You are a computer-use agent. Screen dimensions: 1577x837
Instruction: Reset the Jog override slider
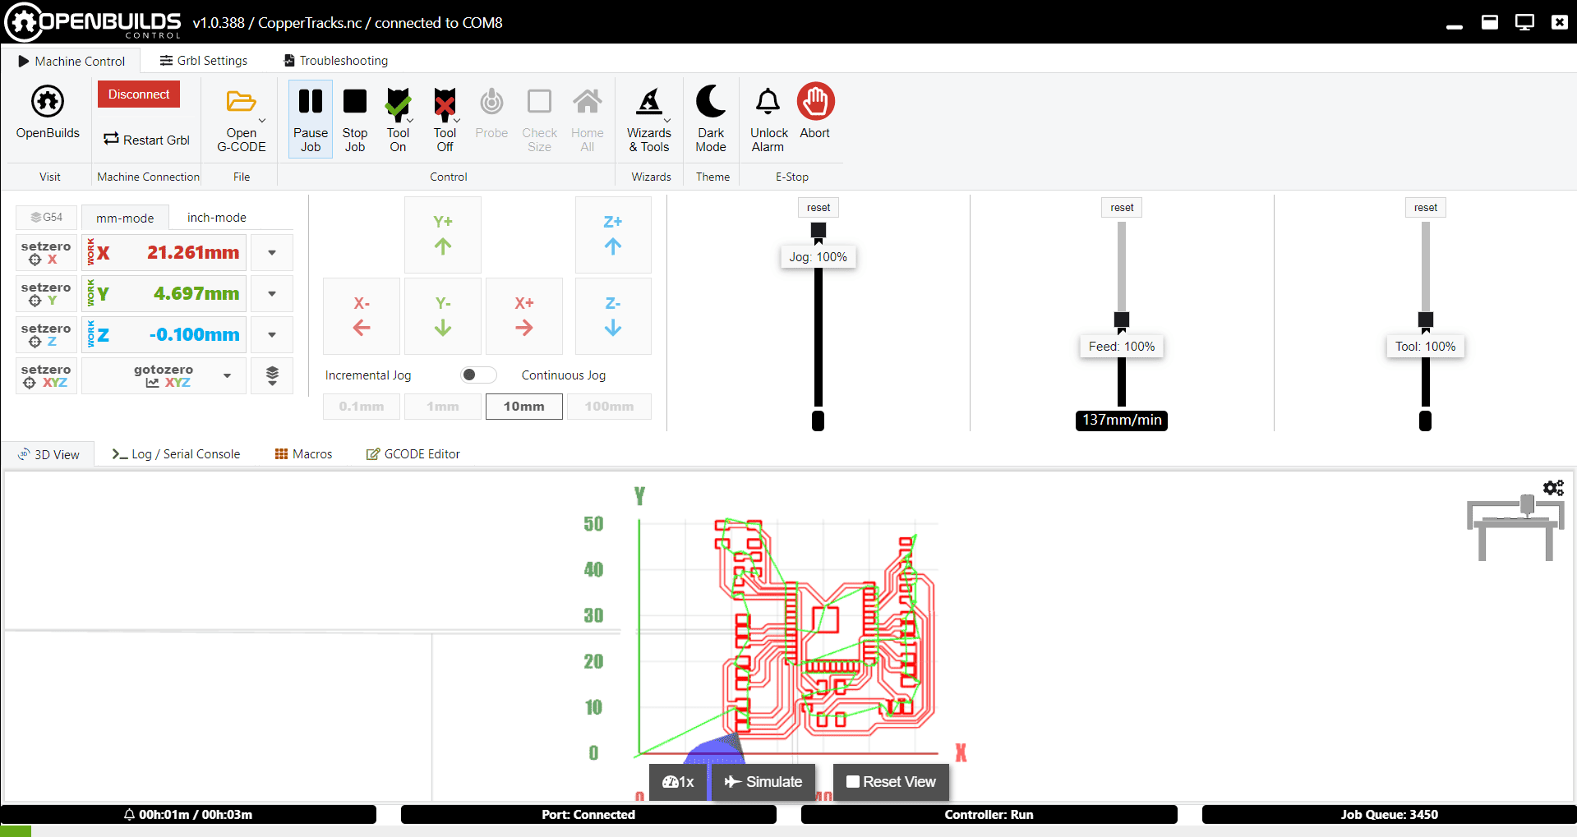[x=818, y=208]
